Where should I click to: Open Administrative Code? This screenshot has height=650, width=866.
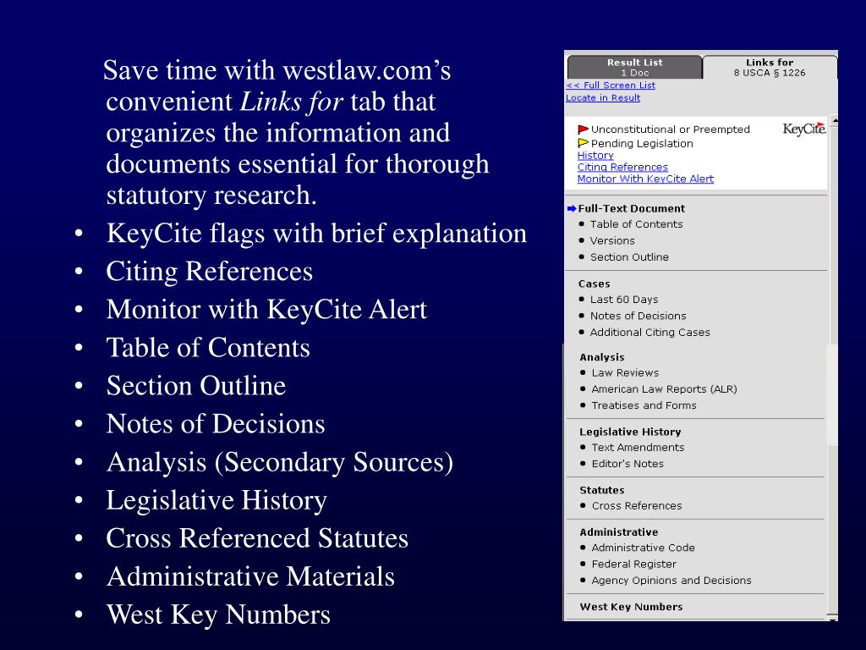pyautogui.click(x=643, y=548)
